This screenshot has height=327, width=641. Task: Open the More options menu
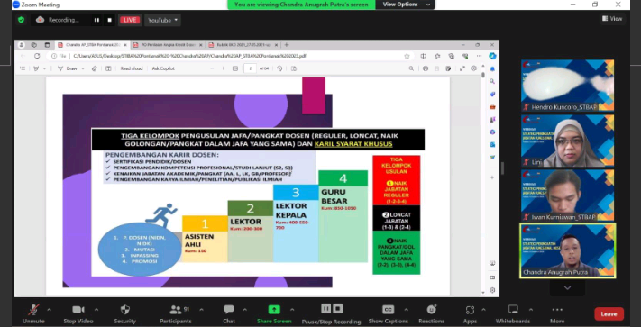point(557,313)
